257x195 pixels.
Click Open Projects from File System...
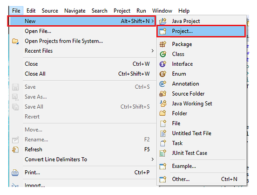click(64, 41)
